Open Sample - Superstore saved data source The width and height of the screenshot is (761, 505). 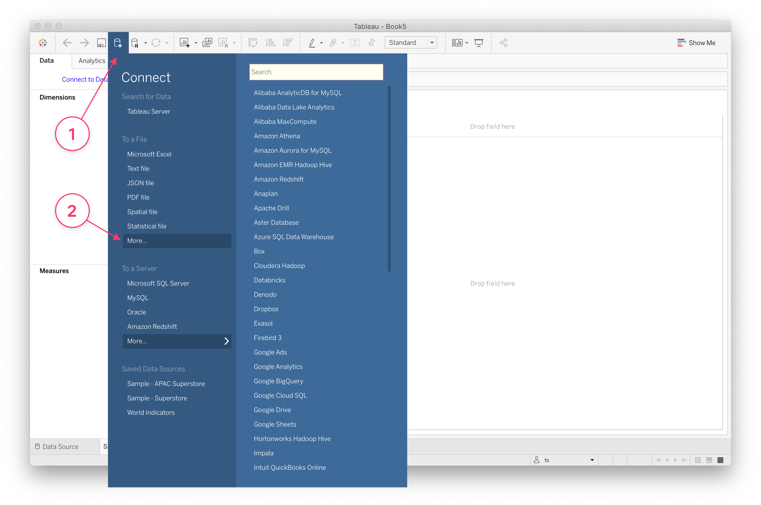point(157,398)
